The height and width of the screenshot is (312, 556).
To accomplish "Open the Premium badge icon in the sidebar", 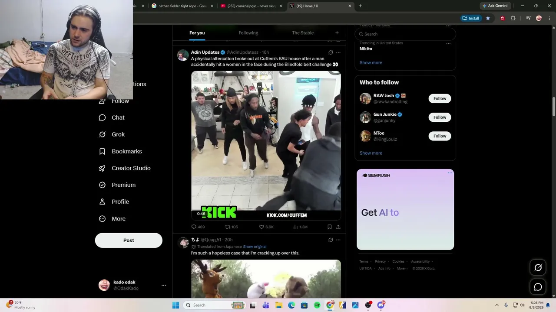I will (x=102, y=185).
